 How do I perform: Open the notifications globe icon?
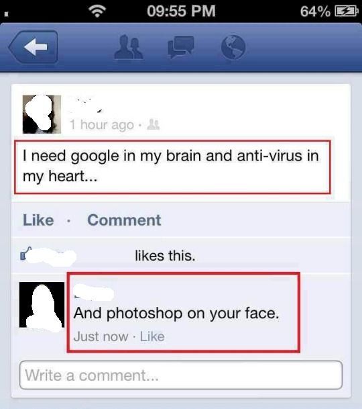point(233,47)
